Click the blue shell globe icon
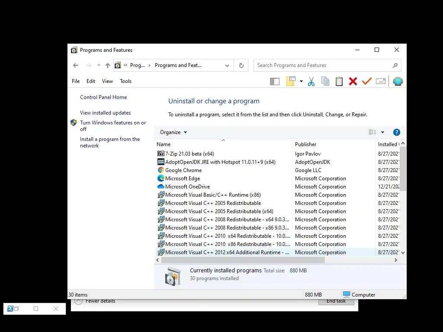Screen dimensions: 443x332 [398, 81]
